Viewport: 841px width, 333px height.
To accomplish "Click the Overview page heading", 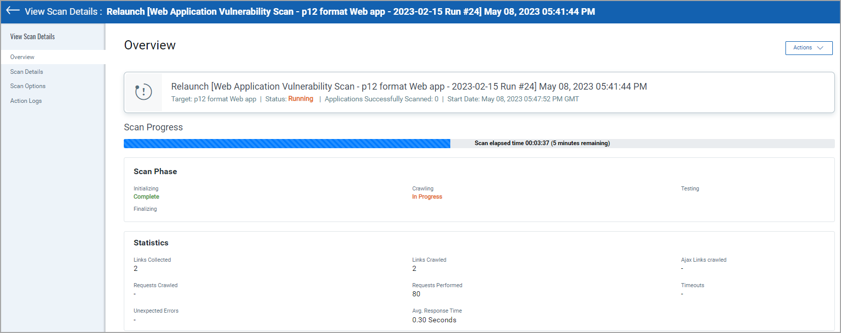I will [150, 45].
